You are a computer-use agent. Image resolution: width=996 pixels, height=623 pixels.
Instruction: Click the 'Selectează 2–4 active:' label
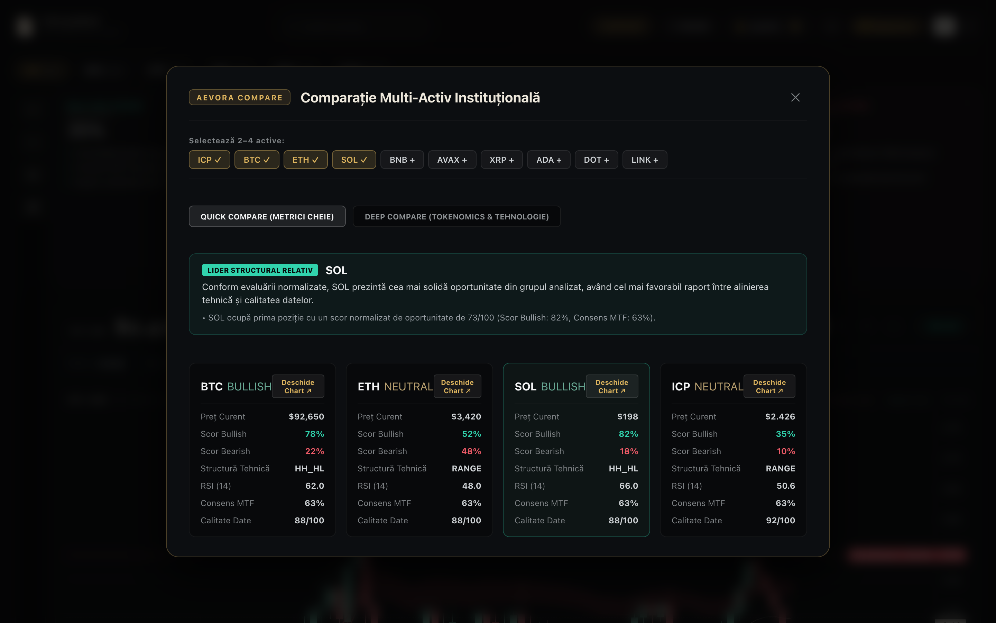point(237,141)
